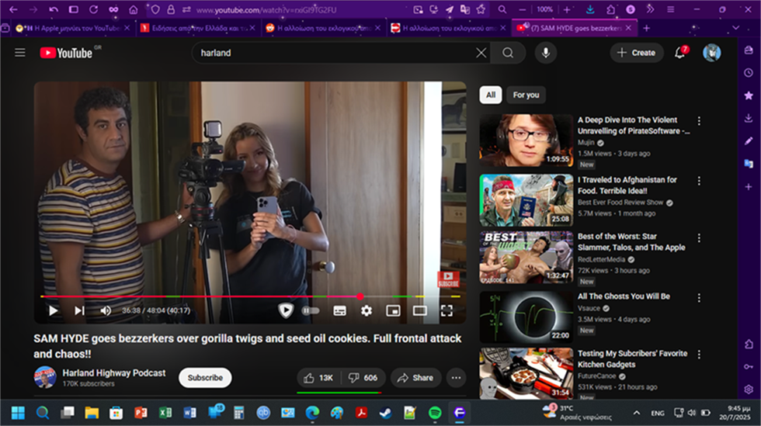
Task: Switch to the Ειδήσεις από την Ελλάδα tab
Action: [197, 28]
